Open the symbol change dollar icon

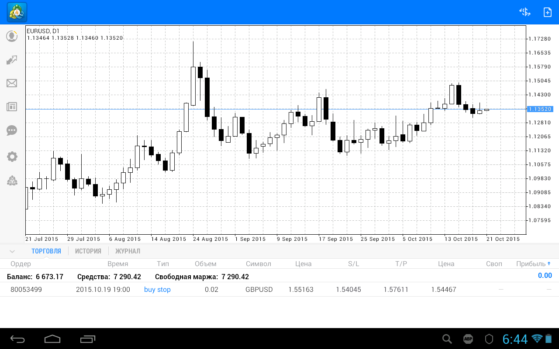524,12
